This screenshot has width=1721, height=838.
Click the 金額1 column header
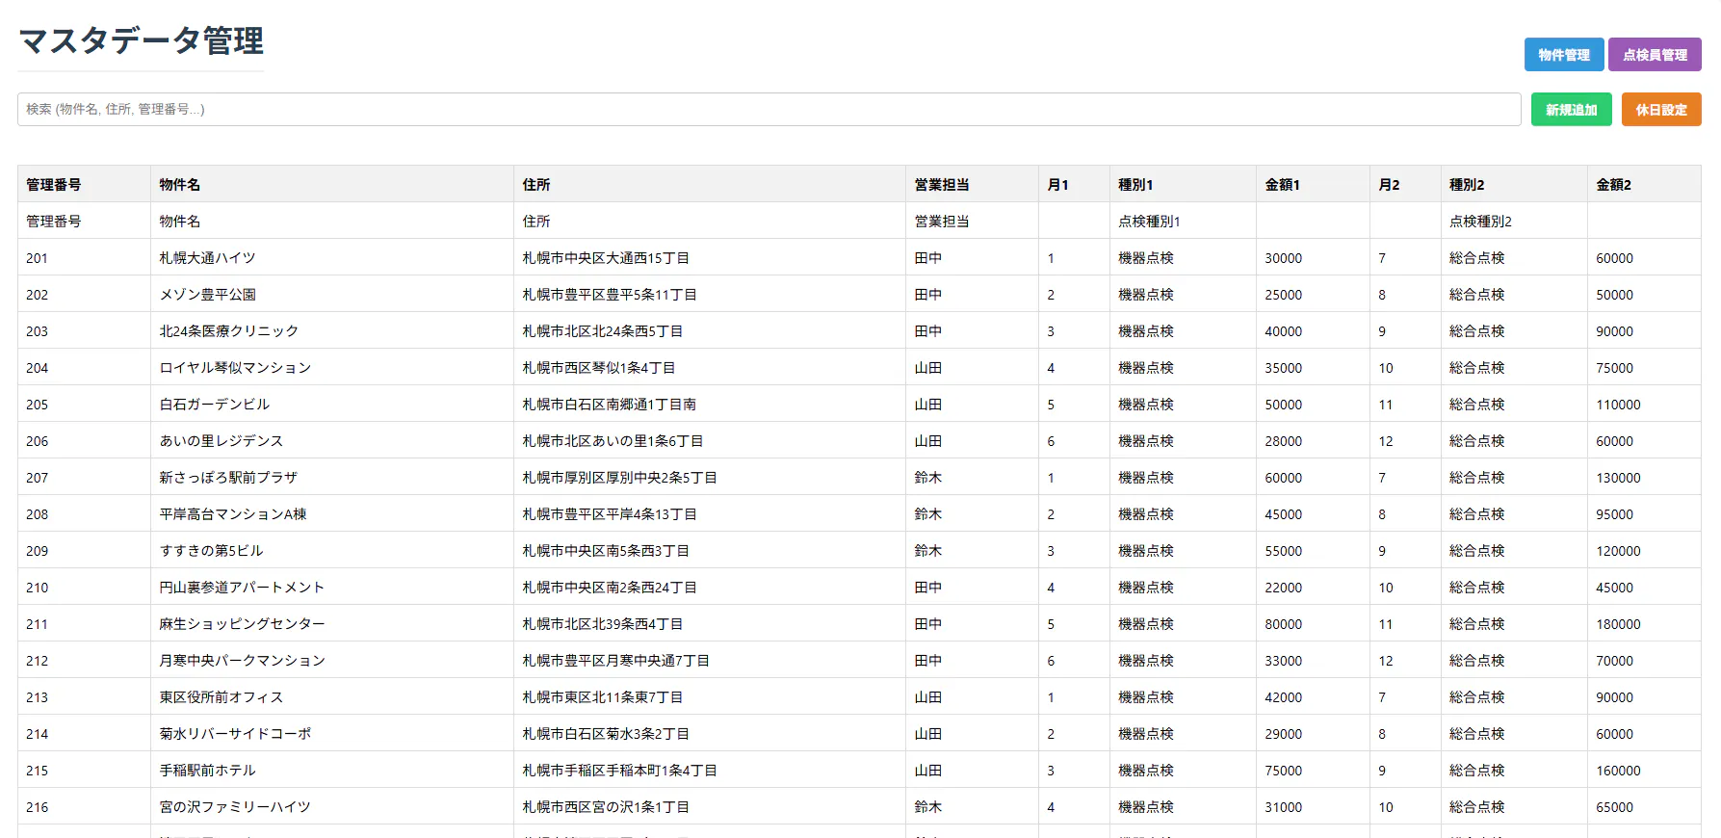pos(1282,185)
